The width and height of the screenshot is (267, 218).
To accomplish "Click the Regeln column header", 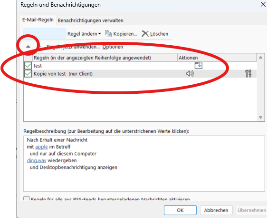I will pyautogui.click(x=105, y=58).
